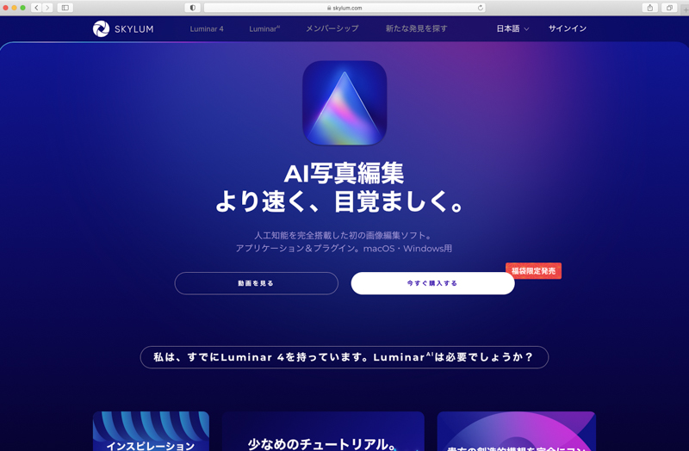Open the Luminar 4 menu item
689x451 pixels.
207,29
